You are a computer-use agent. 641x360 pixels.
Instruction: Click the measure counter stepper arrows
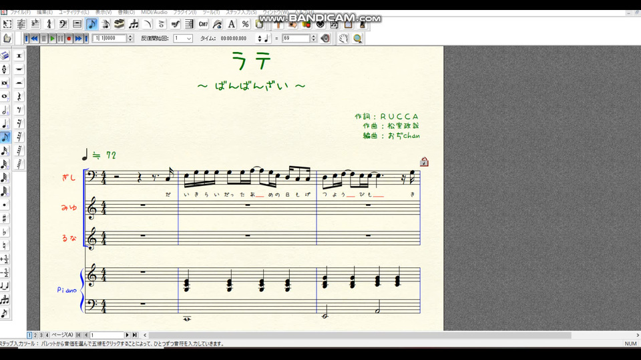point(130,39)
